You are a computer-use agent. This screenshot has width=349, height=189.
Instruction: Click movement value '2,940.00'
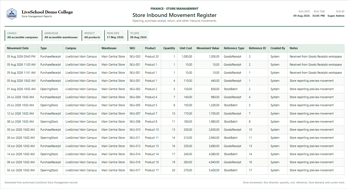tap(214, 138)
